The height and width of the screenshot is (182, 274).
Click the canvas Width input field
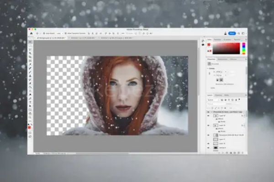pos(220,72)
